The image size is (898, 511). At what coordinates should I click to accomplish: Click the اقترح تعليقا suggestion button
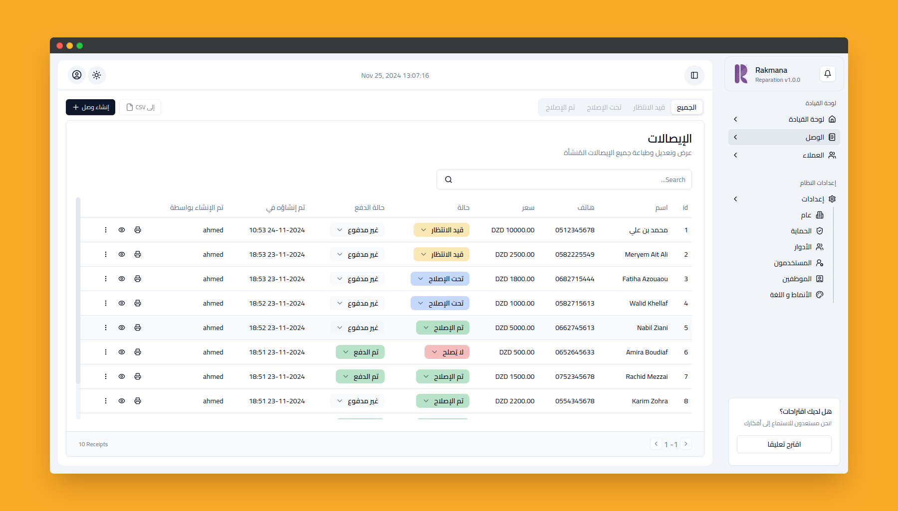tap(784, 444)
